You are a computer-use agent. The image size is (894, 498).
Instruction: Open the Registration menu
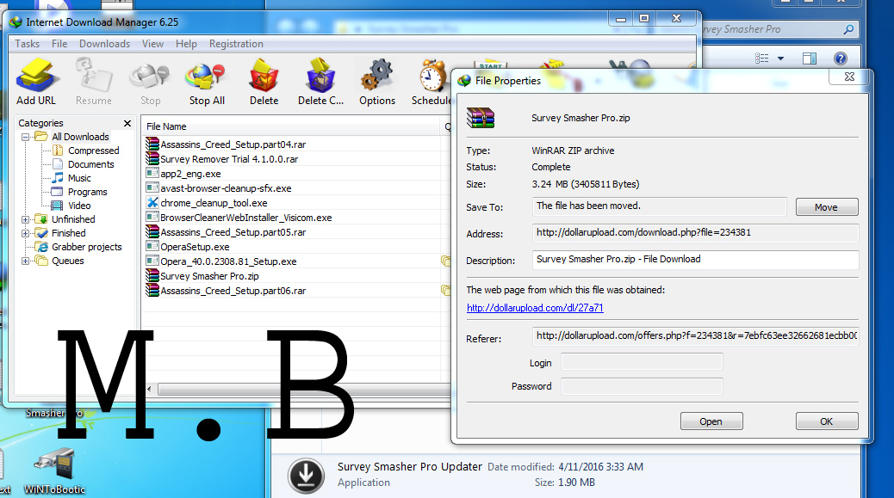click(x=236, y=44)
